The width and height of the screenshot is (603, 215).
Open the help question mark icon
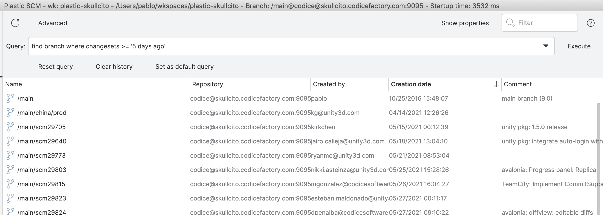[x=591, y=23]
